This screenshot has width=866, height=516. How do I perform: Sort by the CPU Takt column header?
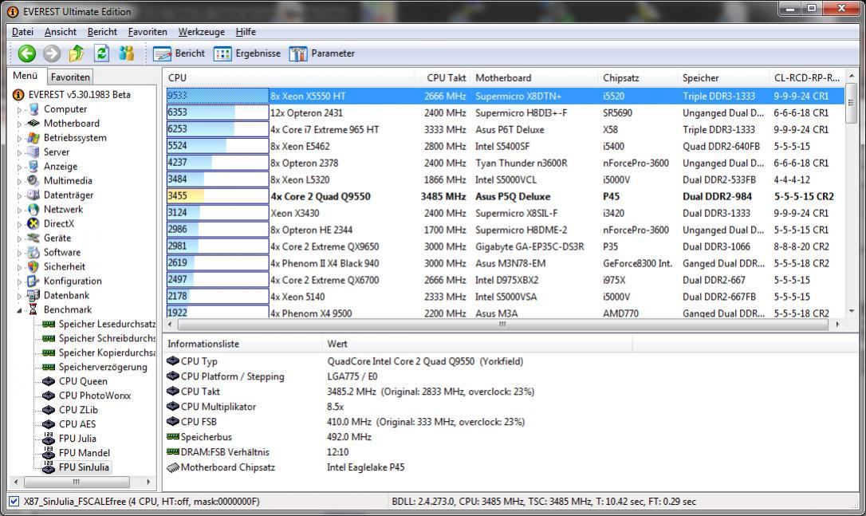[x=441, y=78]
